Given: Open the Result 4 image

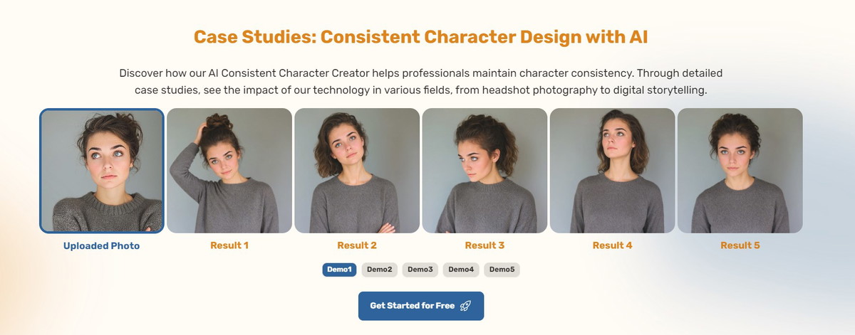Looking at the screenshot, I should 612,171.
